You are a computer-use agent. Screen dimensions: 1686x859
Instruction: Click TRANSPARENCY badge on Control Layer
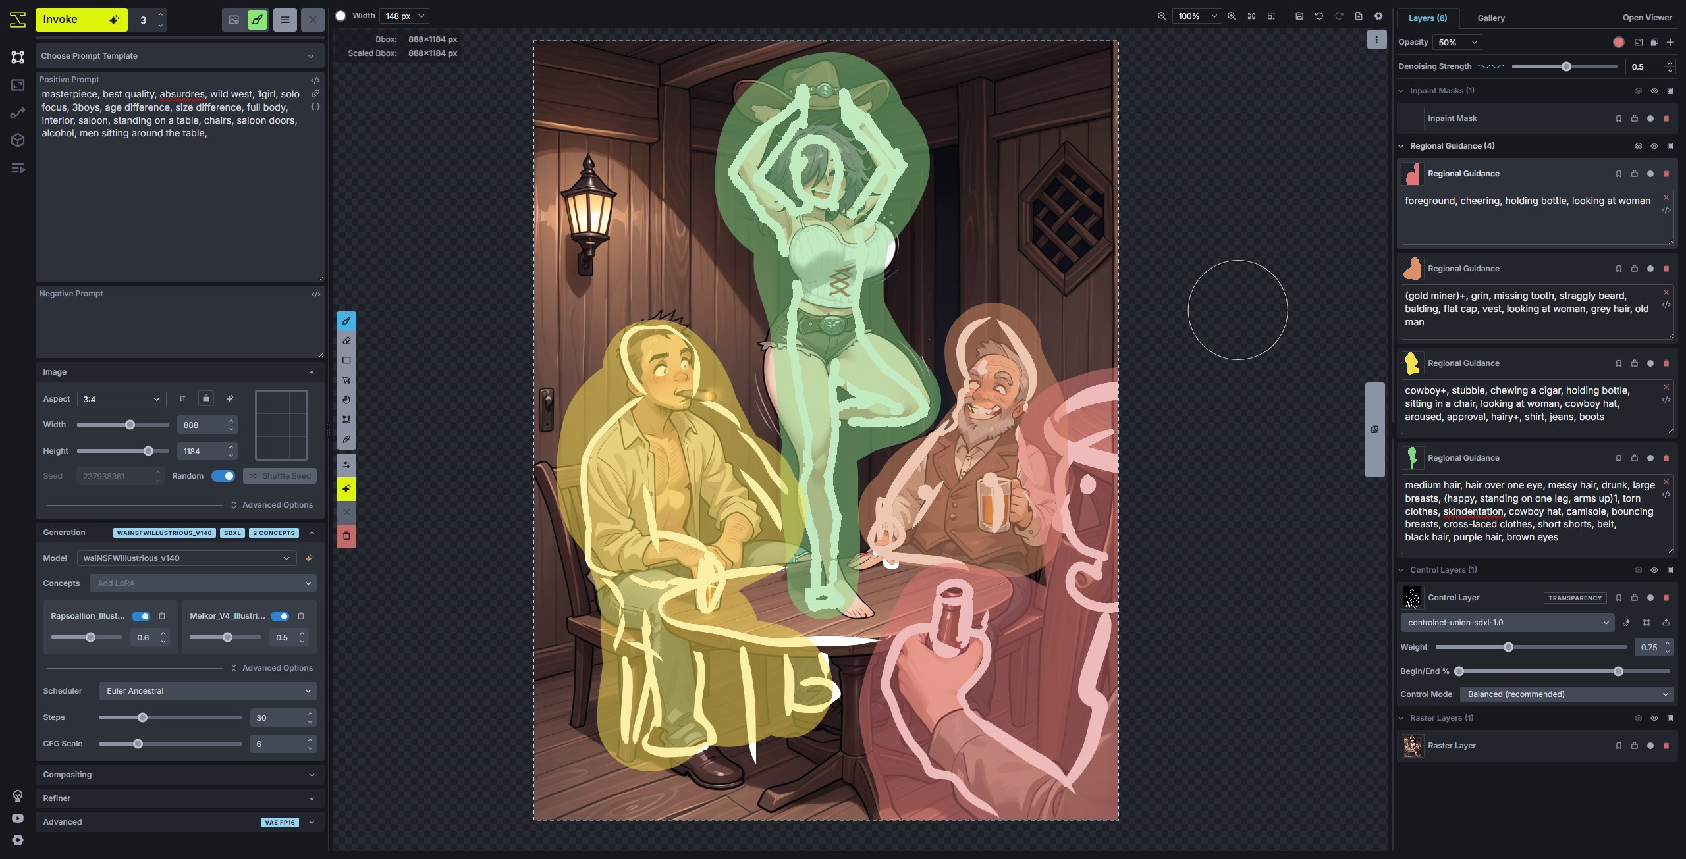tap(1575, 598)
